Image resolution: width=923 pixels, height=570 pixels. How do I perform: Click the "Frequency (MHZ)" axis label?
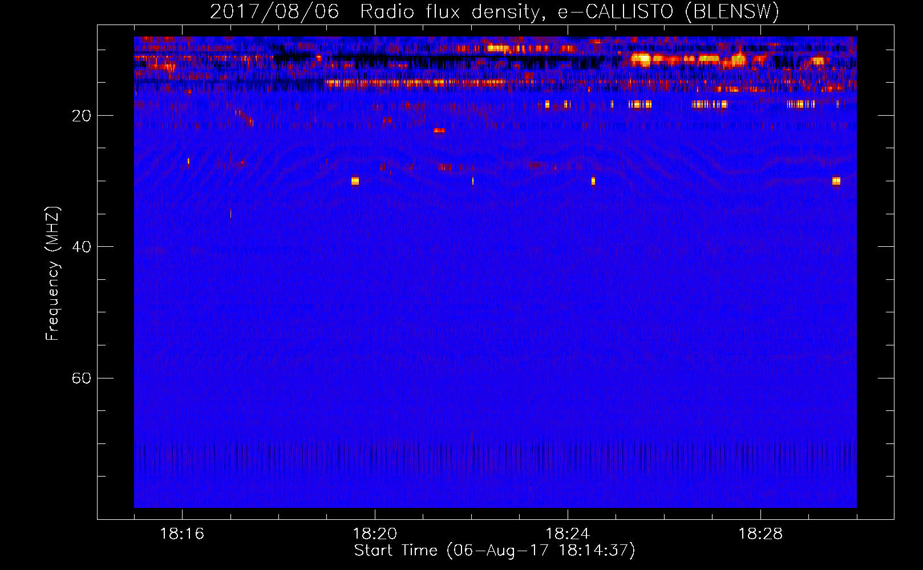pyautogui.click(x=52, y=274)
